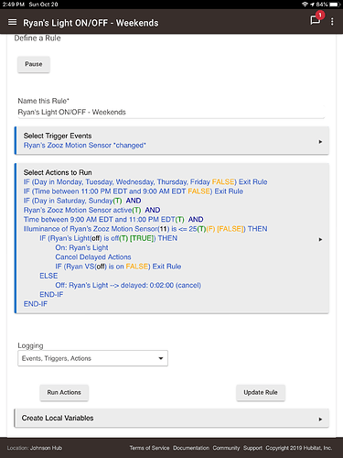The width and height of the screenshot is (343, 458).
Task: Click the Off: Ryan's Light delayed action
Action: 128,286
